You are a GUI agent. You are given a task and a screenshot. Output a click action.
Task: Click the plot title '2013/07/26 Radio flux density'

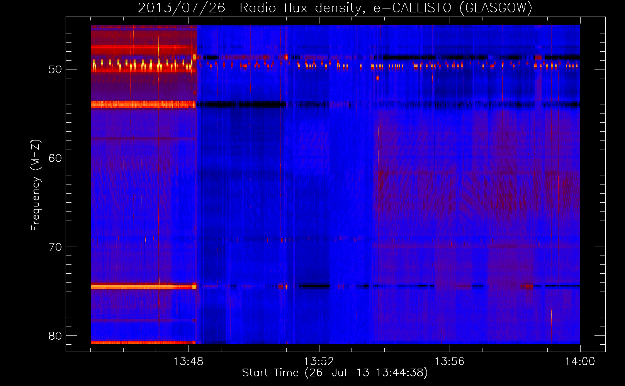335,8
